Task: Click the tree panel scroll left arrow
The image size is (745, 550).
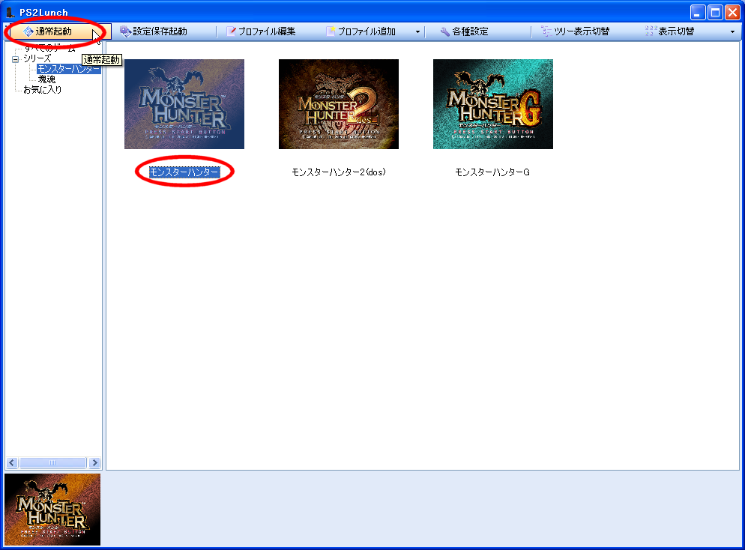Action: click(12, 462)
